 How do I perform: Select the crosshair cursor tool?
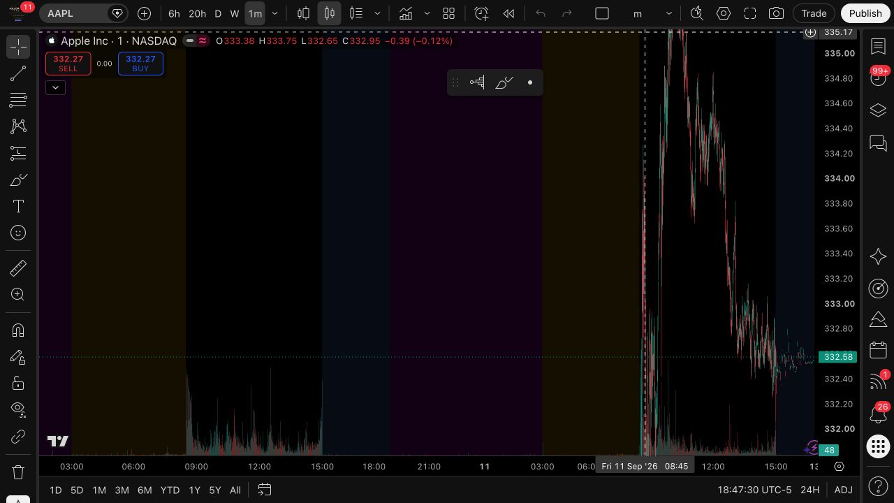18,47
